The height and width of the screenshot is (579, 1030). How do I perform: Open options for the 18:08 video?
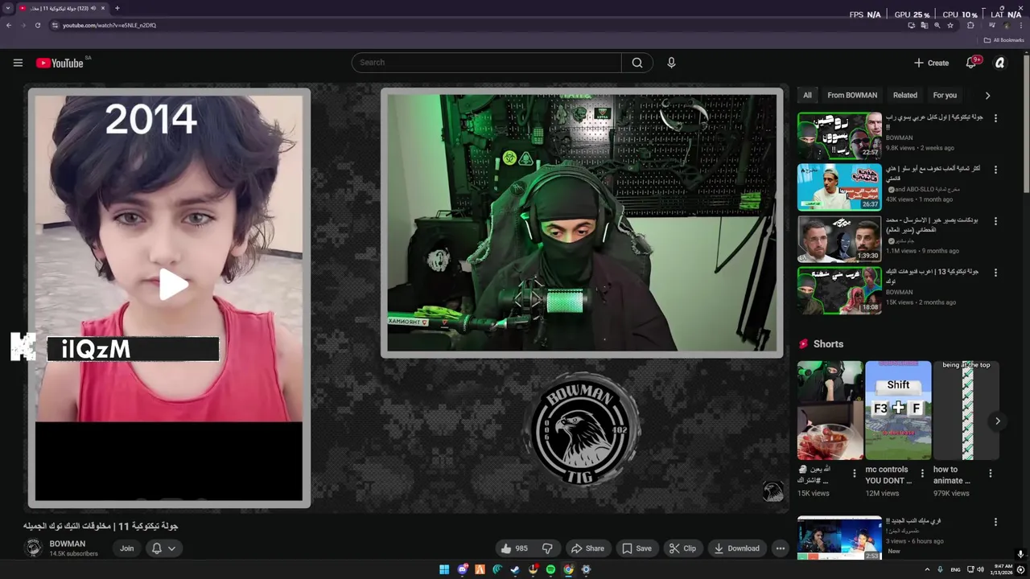tap(995, 273)
